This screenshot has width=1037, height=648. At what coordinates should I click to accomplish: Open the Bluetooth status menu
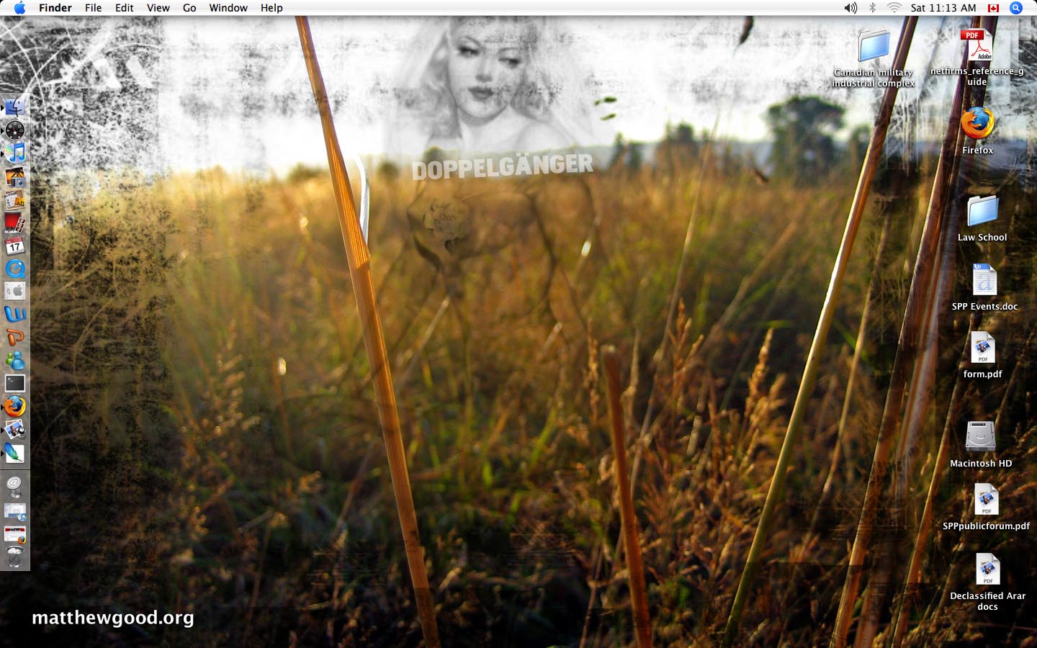[872, 8]
